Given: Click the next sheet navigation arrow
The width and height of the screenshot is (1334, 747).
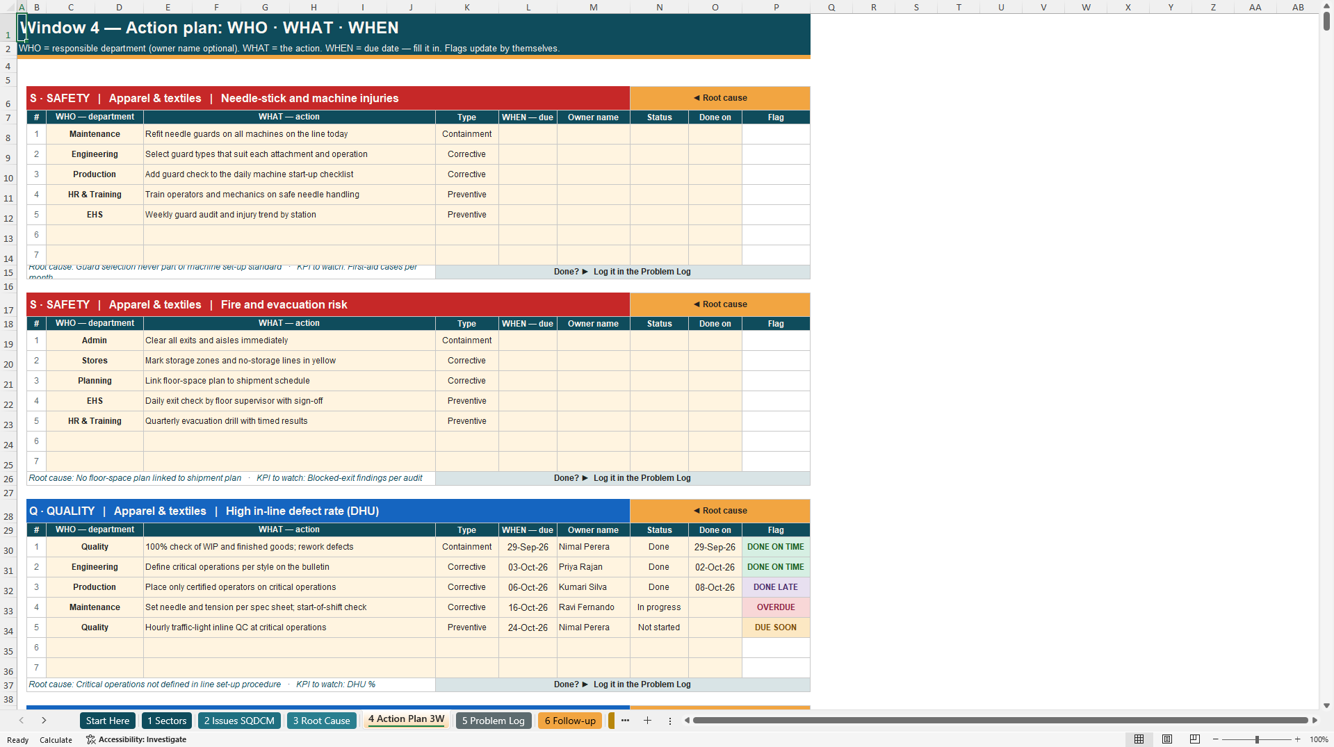Looking at the screenshot, I should point(44,721).
